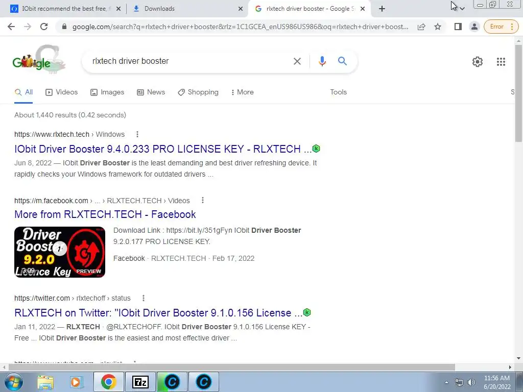Open the network tray icon

pos(459,382)
